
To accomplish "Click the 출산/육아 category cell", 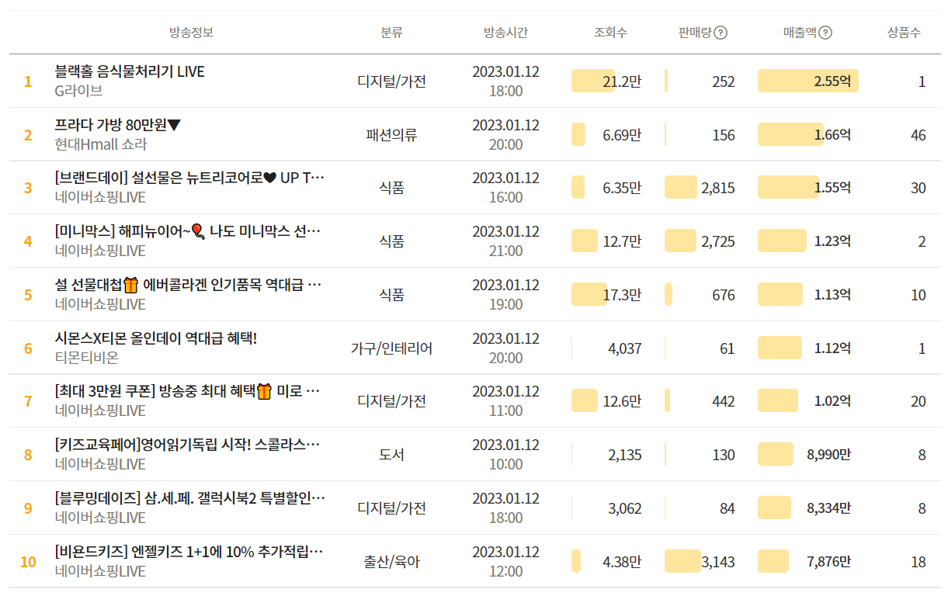I will point(391,562).
